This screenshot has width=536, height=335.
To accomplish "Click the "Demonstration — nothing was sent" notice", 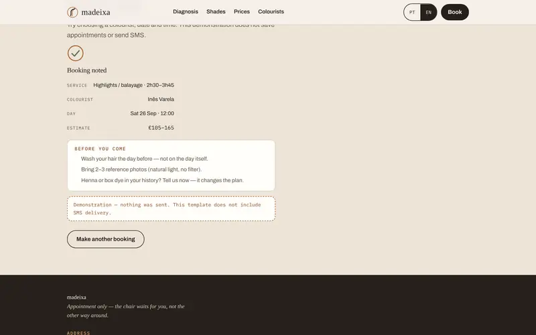I will pos(172,209).
